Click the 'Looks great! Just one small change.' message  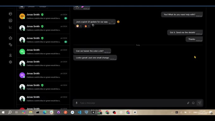pyautogui.click(x=95, y=58)
